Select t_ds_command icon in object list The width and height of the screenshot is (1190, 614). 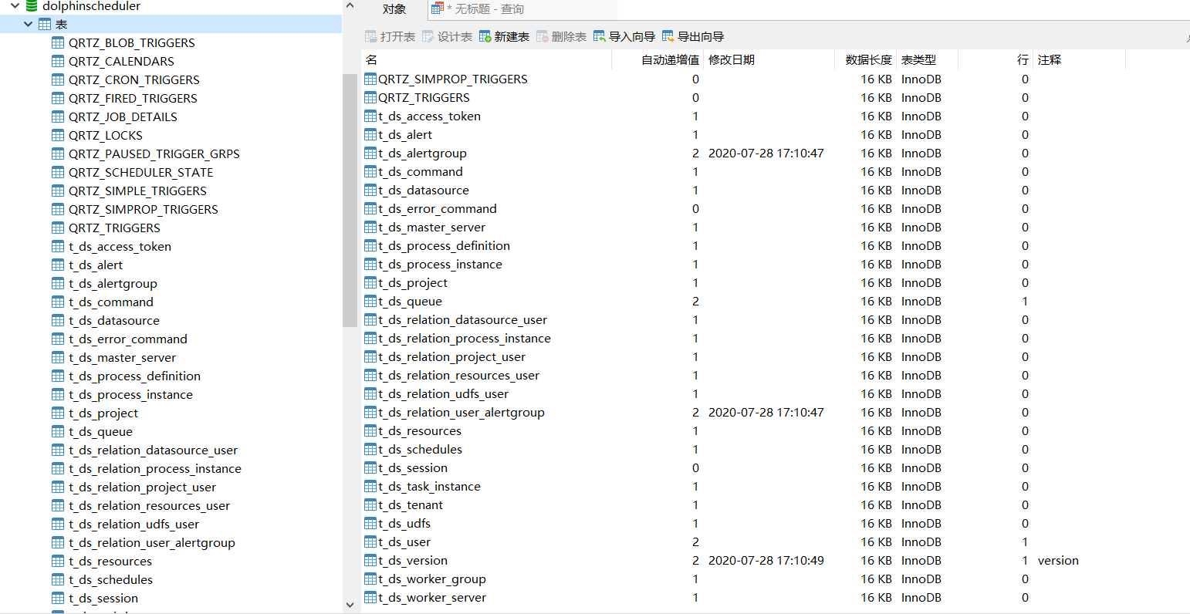tap(370, 171)
